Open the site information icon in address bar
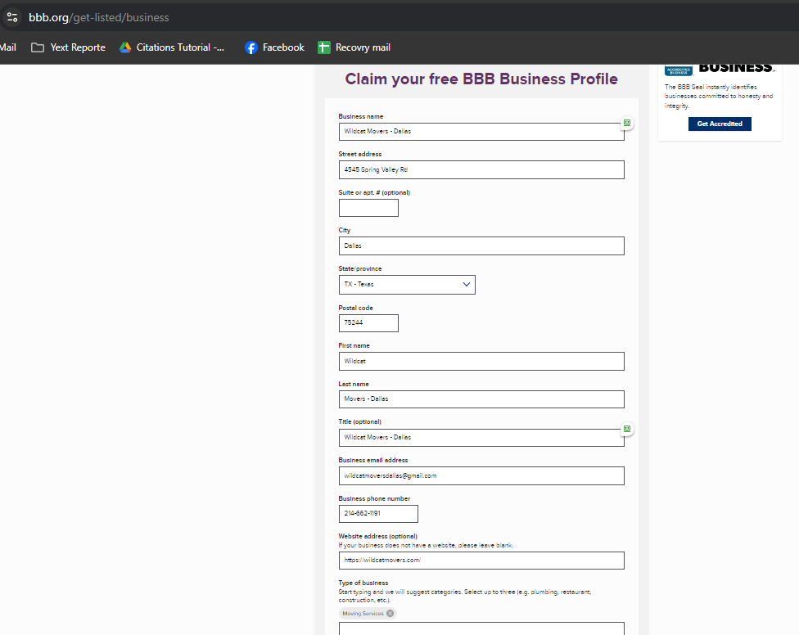This screenshot has height=635, width=799. coord(12,17)
